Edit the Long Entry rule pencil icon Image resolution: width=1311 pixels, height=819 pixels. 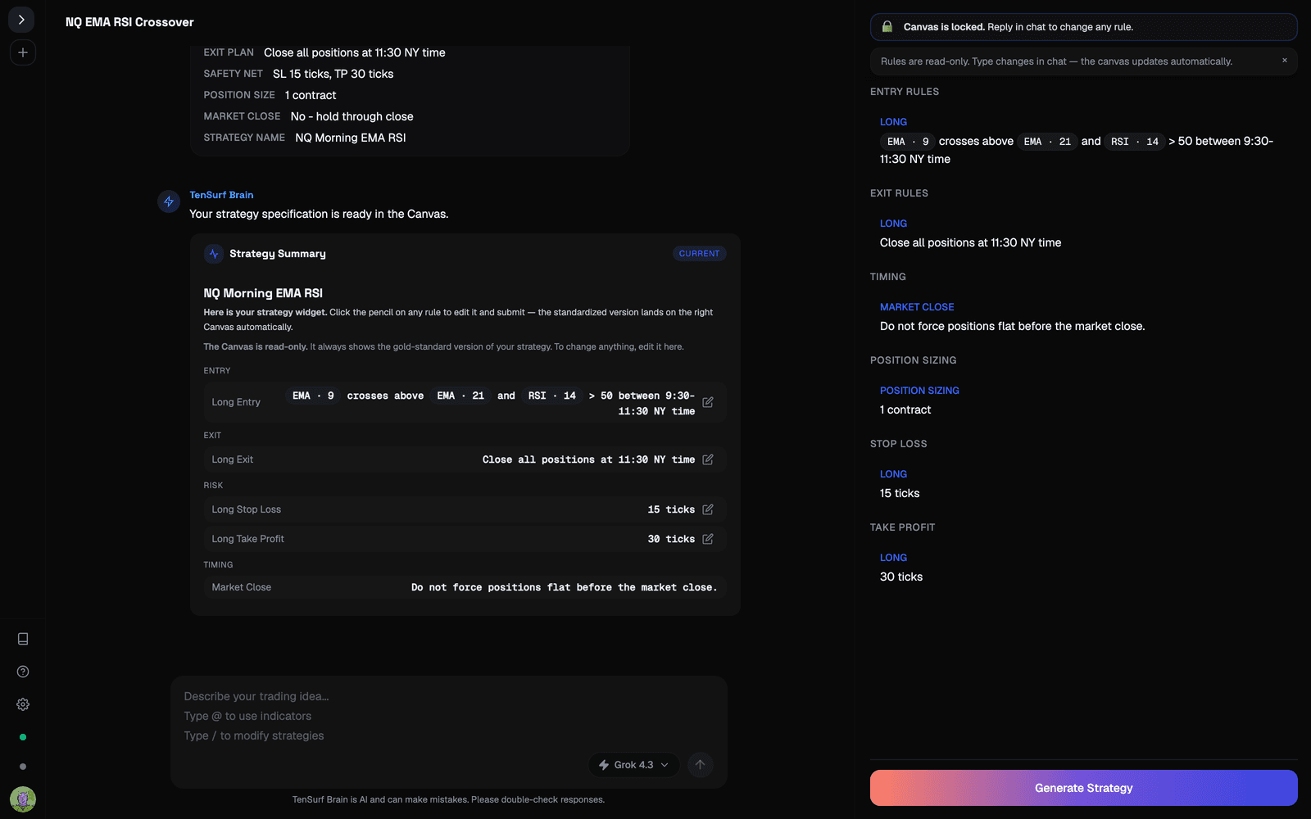point(708,402)
